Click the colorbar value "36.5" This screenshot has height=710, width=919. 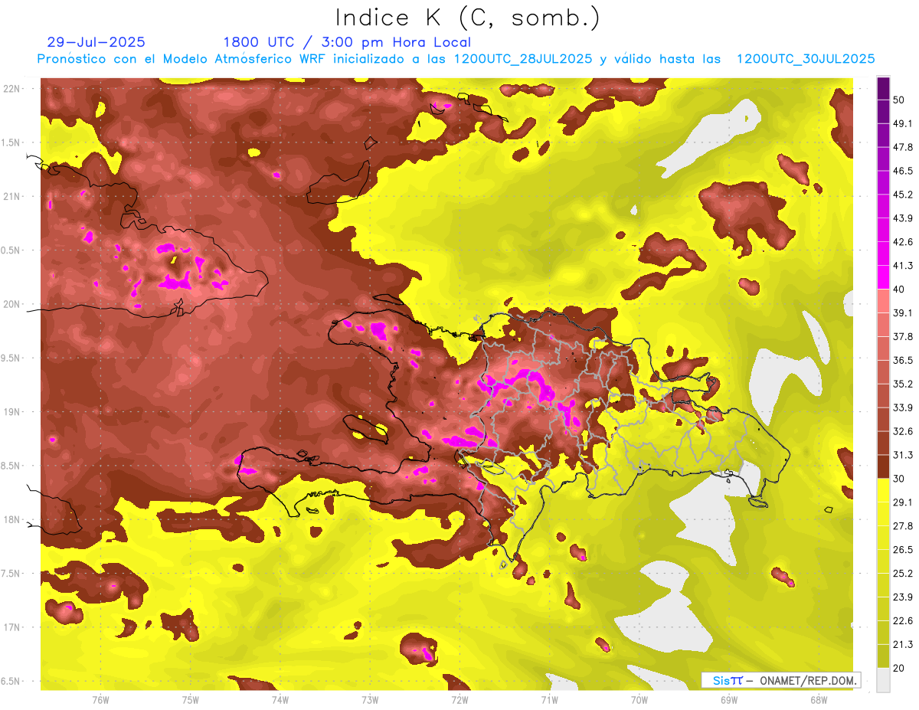coord(903,360)
